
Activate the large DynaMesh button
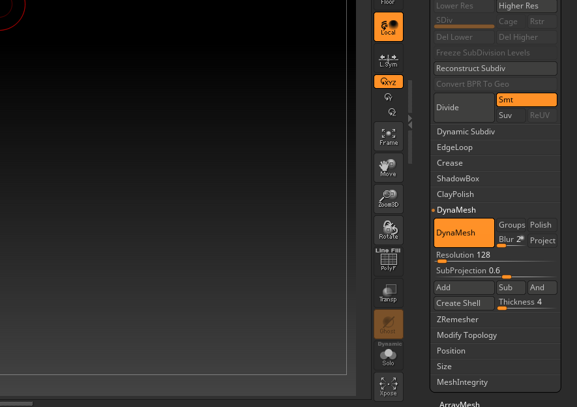[x=464, y=233]
